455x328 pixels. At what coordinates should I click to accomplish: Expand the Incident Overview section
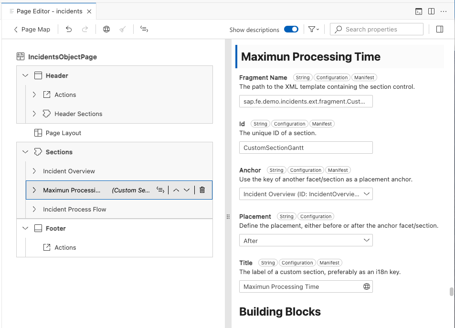pyautogui.click(x=34, y=171)
